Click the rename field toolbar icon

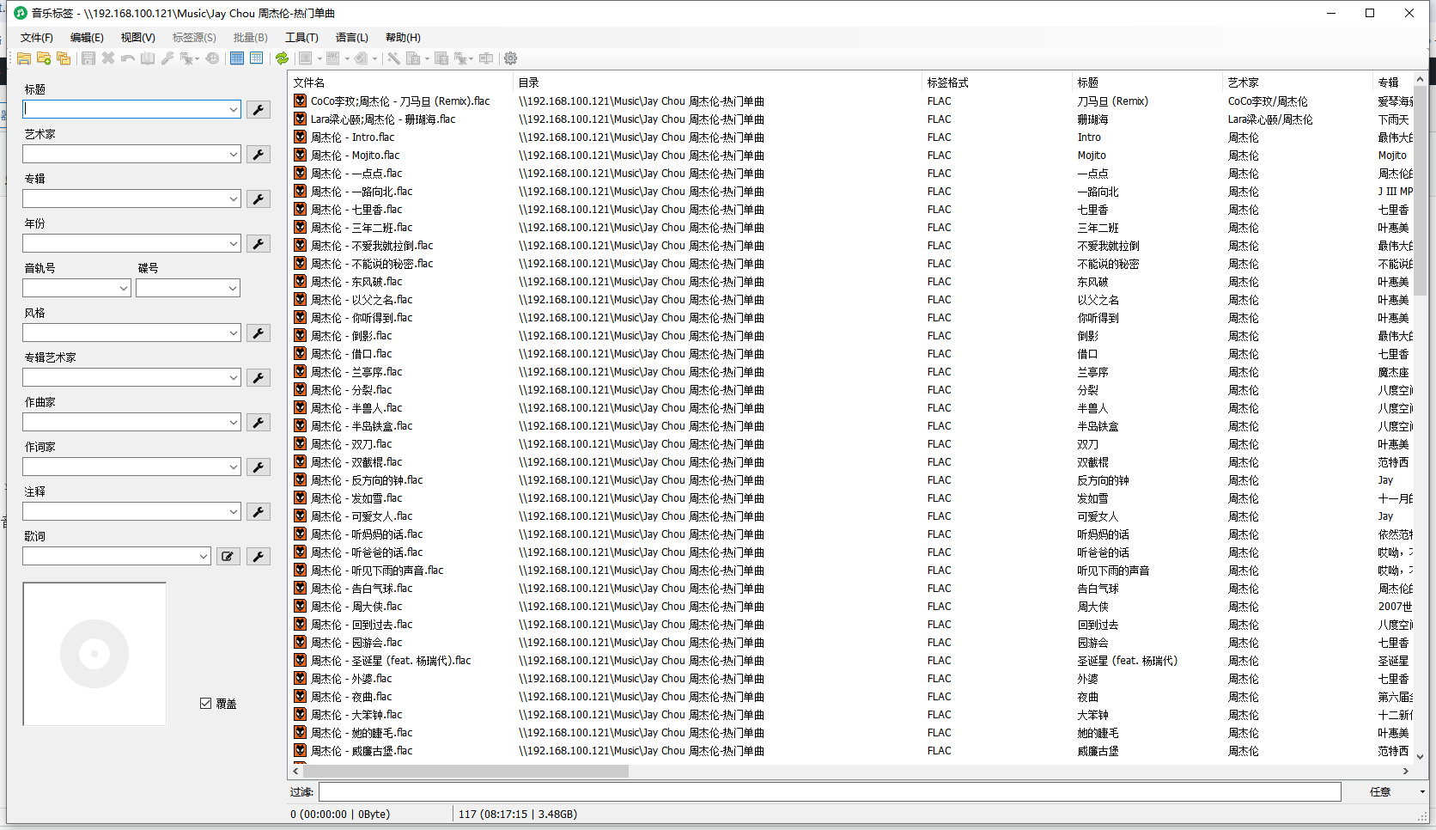[x=486, y=58]
